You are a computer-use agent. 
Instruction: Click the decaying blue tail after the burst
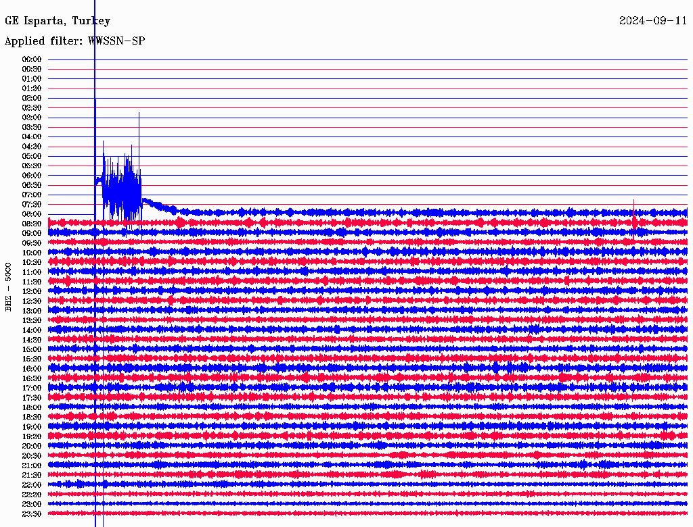pyautogui.click(x=160, y=205)
